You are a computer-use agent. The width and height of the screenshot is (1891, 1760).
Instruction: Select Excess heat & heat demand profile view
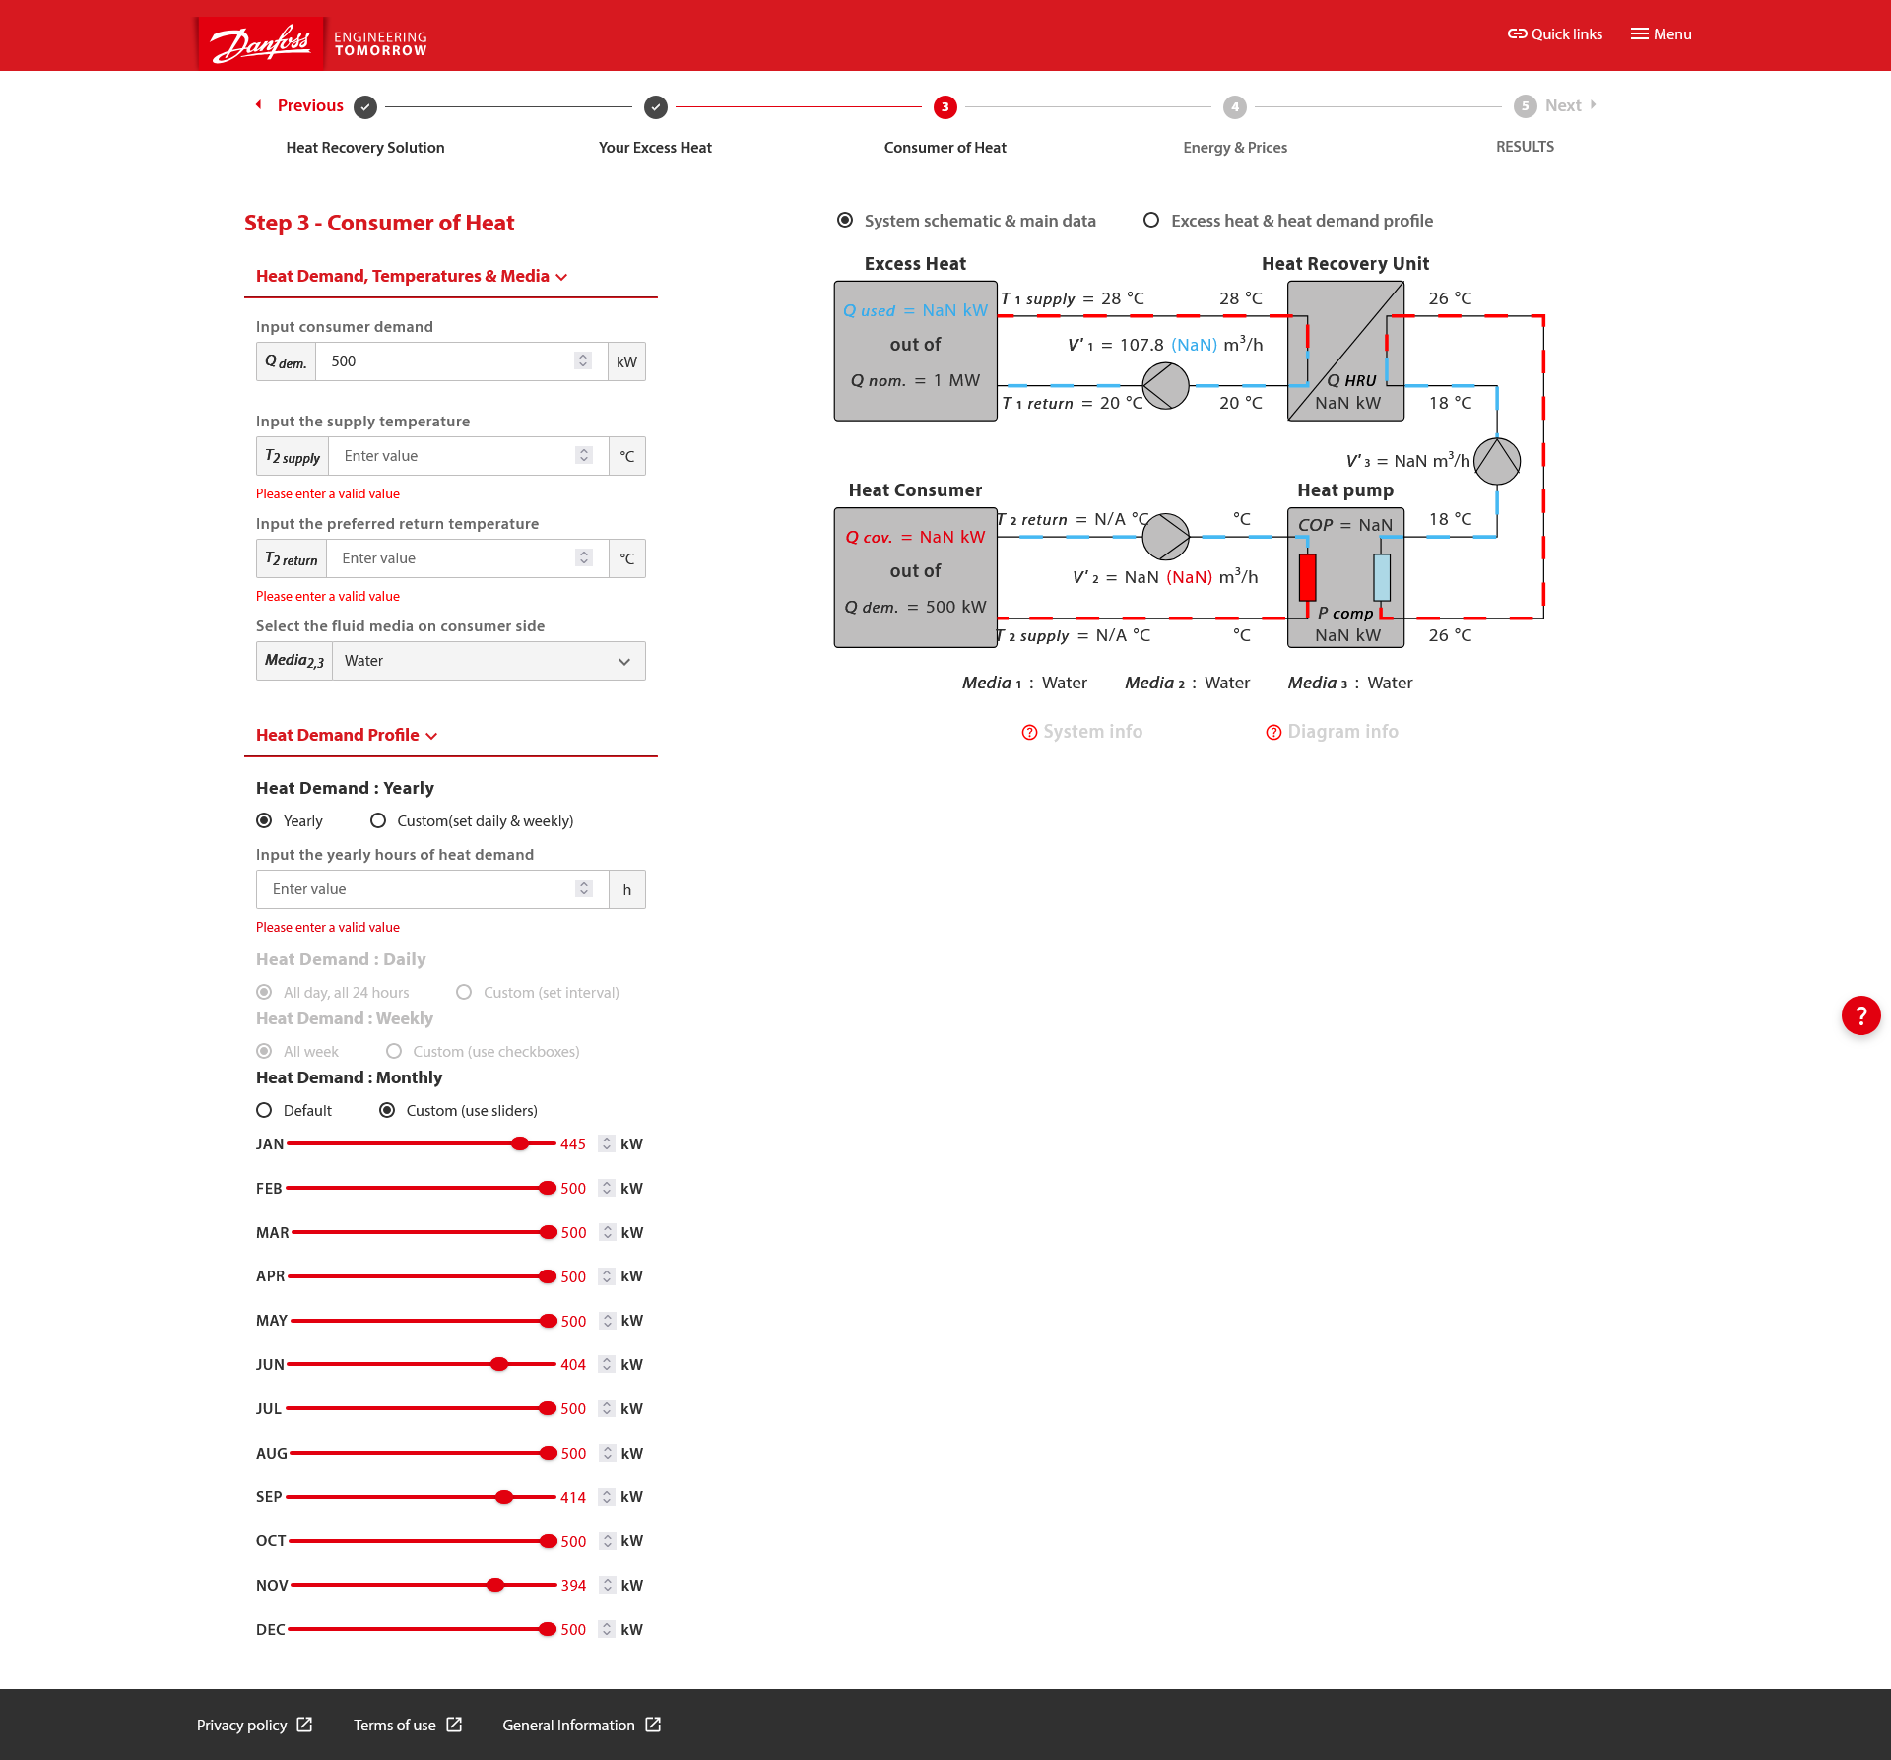coord(1151,221)
